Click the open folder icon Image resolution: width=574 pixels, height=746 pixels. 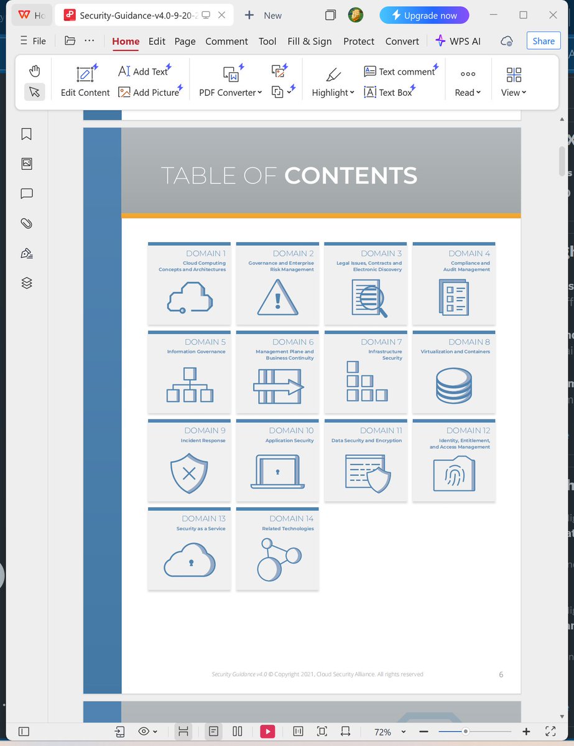70,41
